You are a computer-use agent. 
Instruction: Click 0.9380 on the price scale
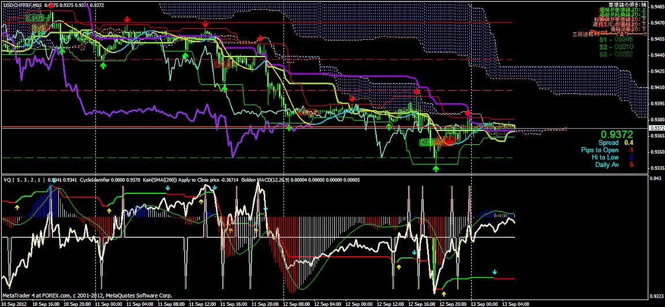point(657,119)
